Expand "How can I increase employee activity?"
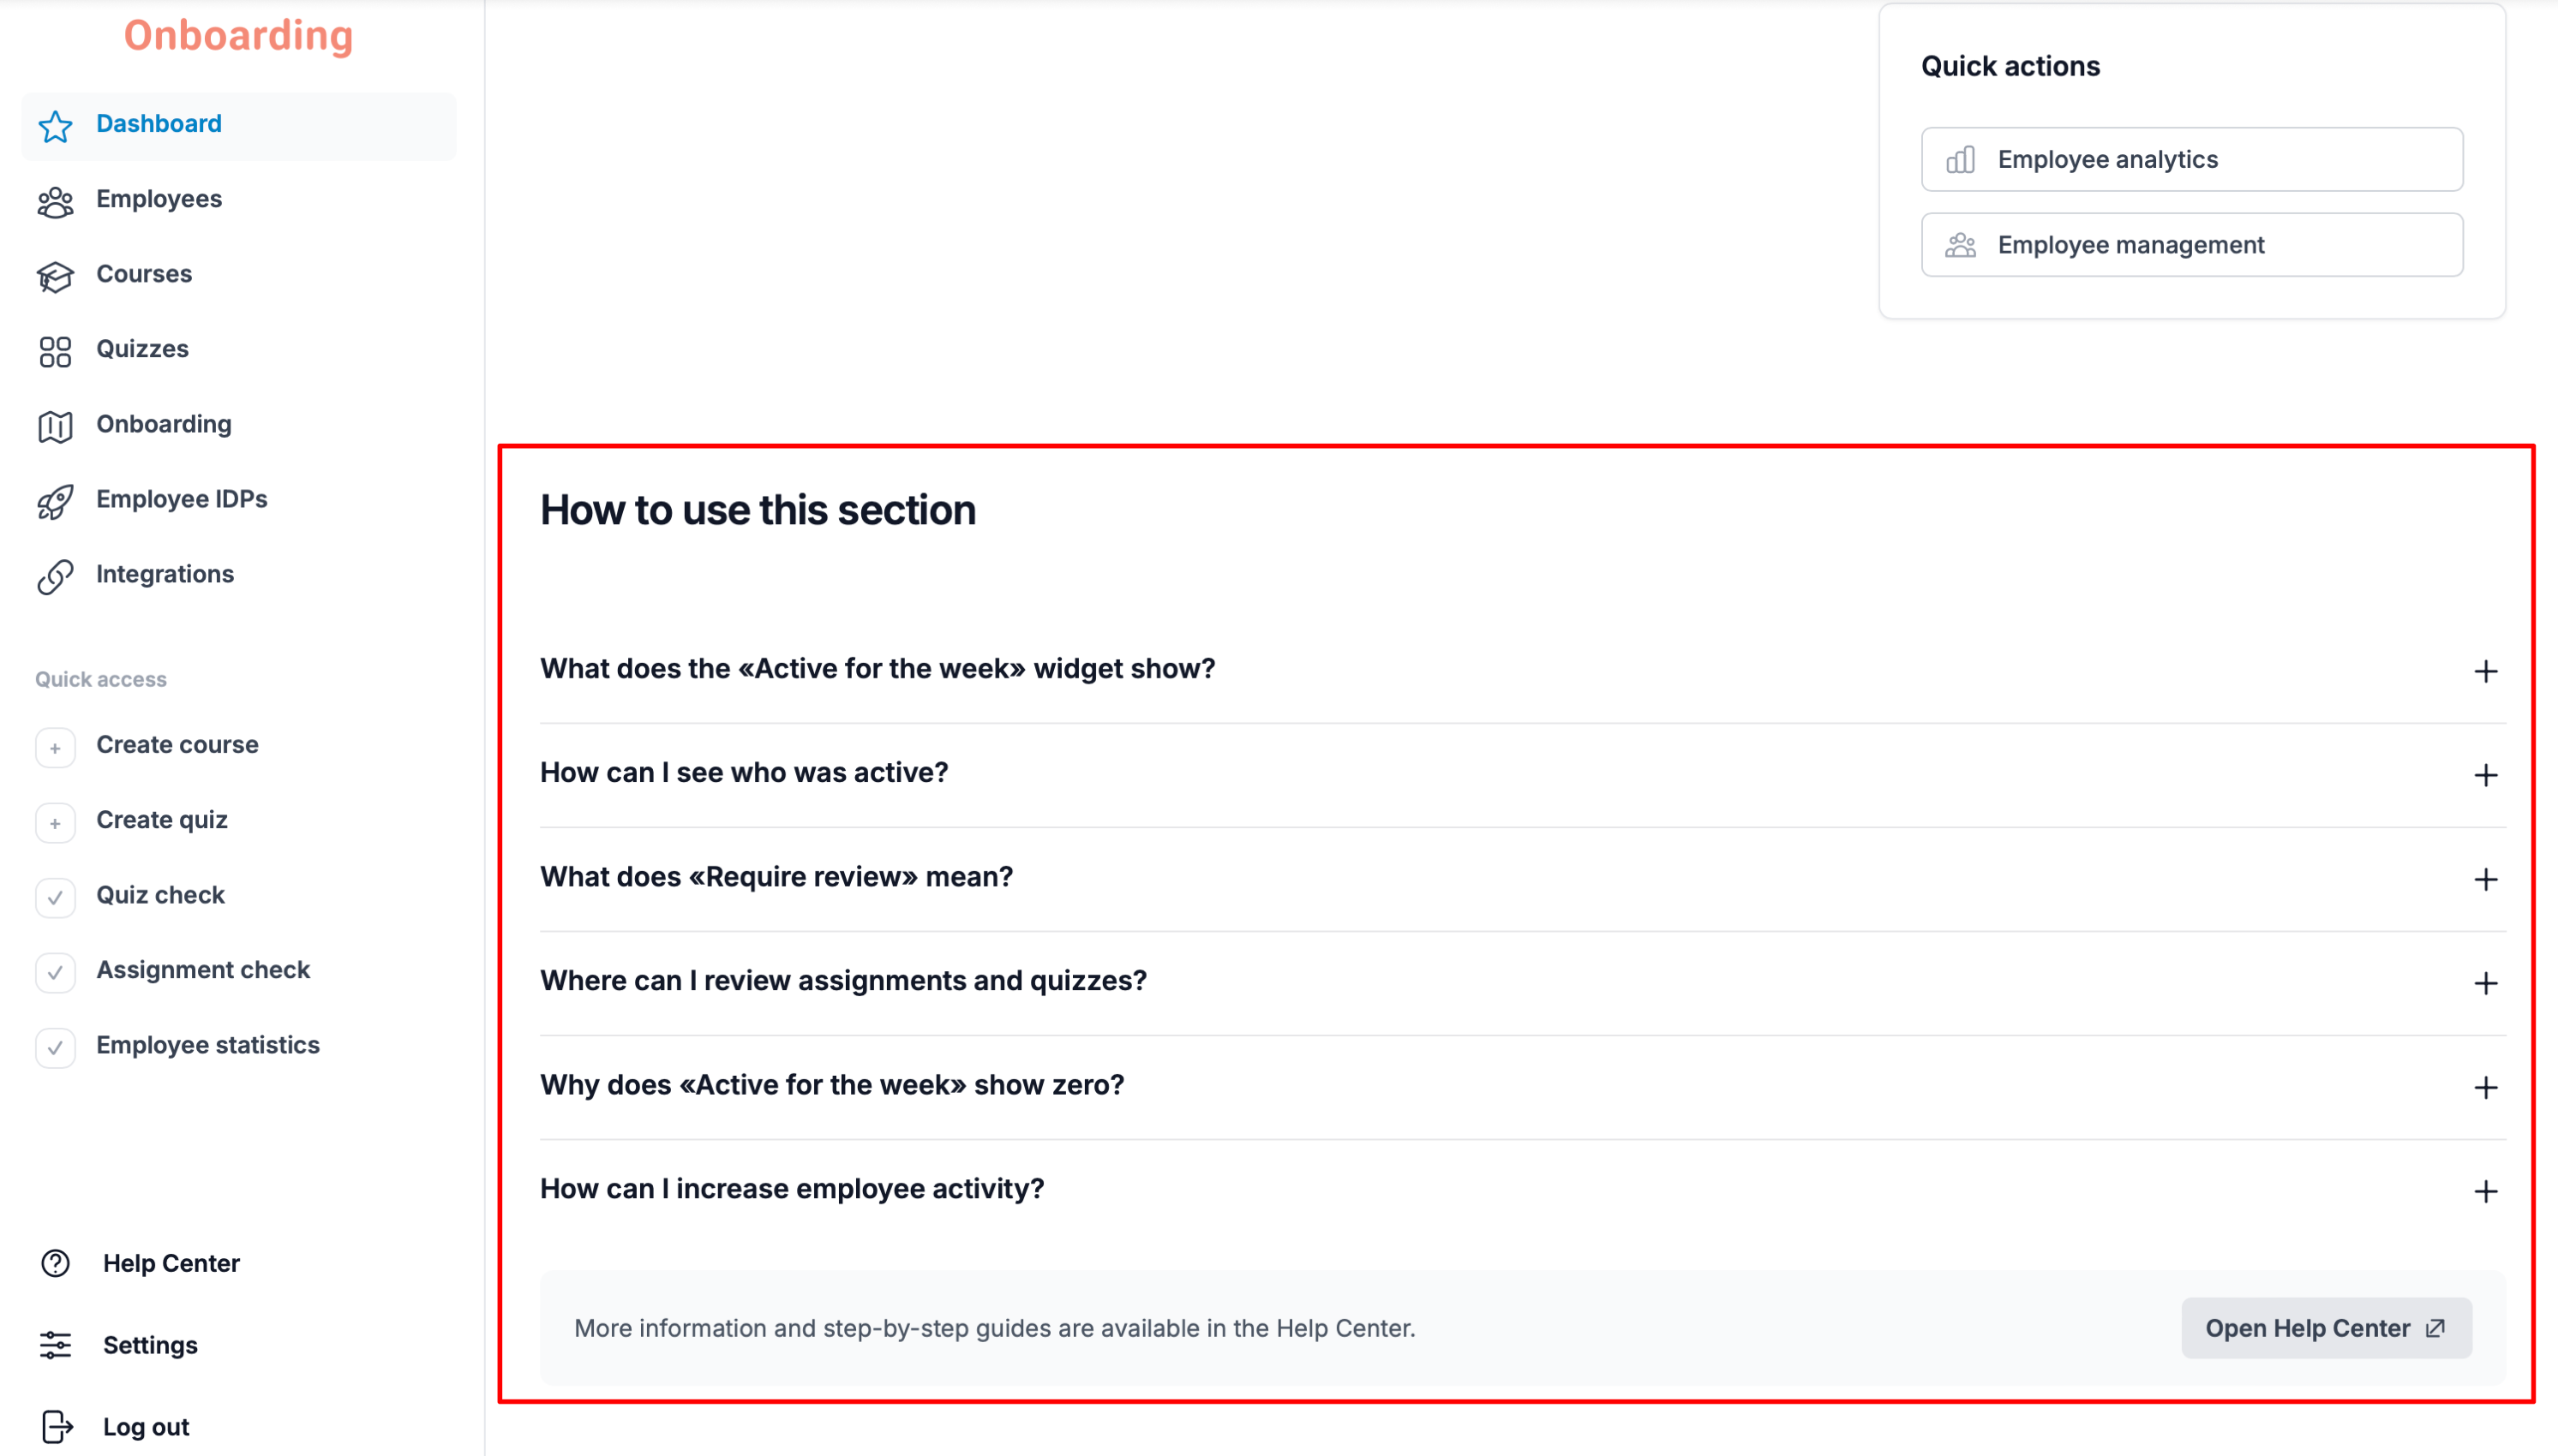Image resolution: width=2558 pixels, height=1456 pixels. coord(1522,1190)
